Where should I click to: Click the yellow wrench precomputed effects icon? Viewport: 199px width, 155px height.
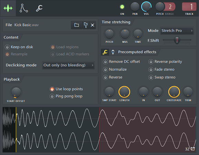click(x=105, y=52)
